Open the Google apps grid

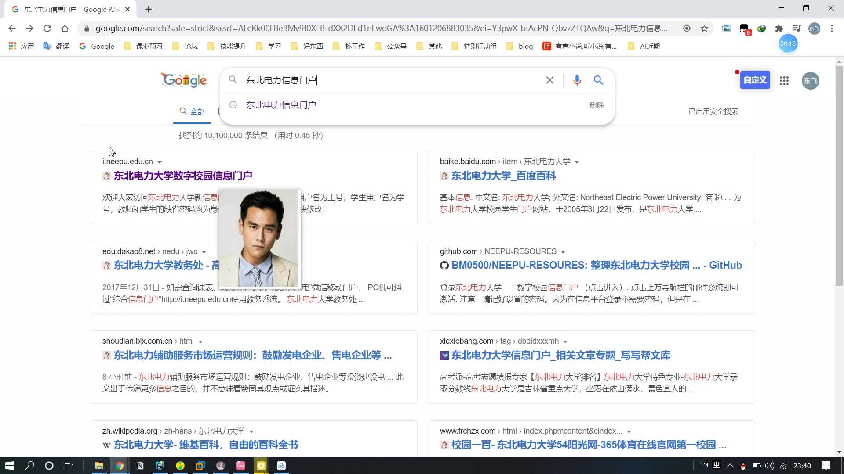[x=784, y=81]
